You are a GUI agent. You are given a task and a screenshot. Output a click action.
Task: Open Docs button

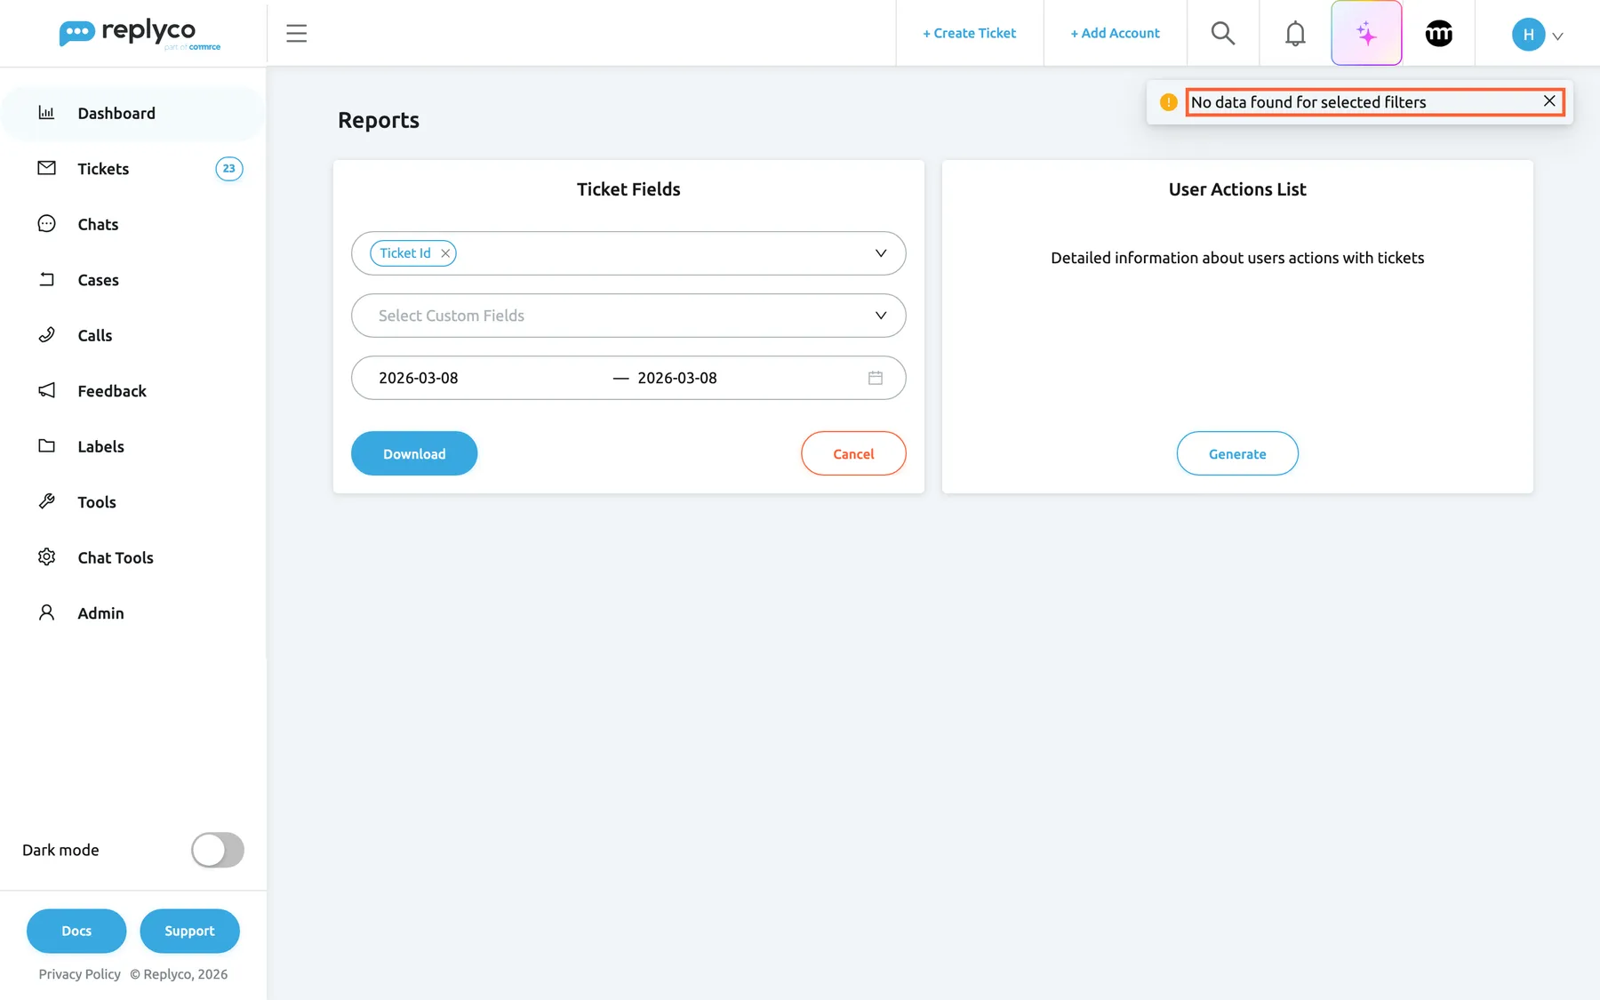click(x=76, y=931)
